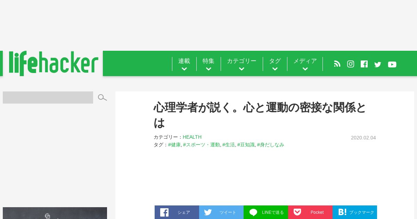Expand chevron under メディア
The height and width of the screenshot is (219, 417).
tap(305, 69)
